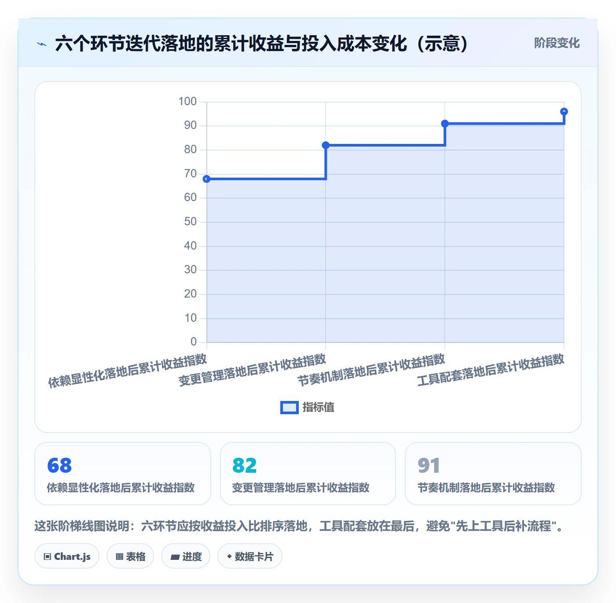Click the y-axis value 0
This screenshot has height=603, width=616.
(x=194, y=342)
